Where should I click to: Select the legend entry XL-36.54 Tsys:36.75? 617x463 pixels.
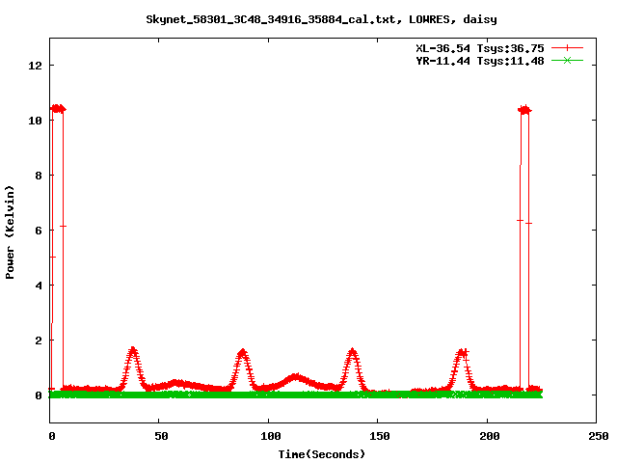(x=480, y=48)
